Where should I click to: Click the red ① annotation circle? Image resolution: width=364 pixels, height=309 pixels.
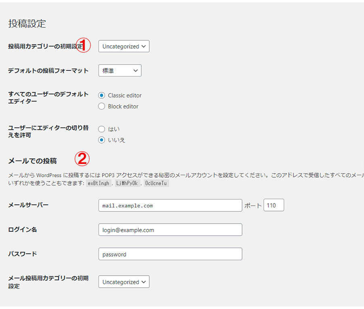click(x=84, y=46)
